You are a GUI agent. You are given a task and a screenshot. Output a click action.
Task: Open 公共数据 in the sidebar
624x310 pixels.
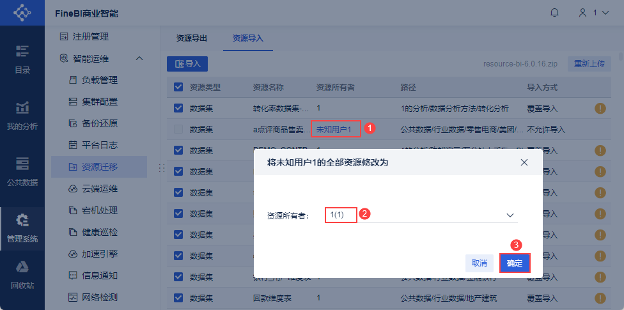22,173
